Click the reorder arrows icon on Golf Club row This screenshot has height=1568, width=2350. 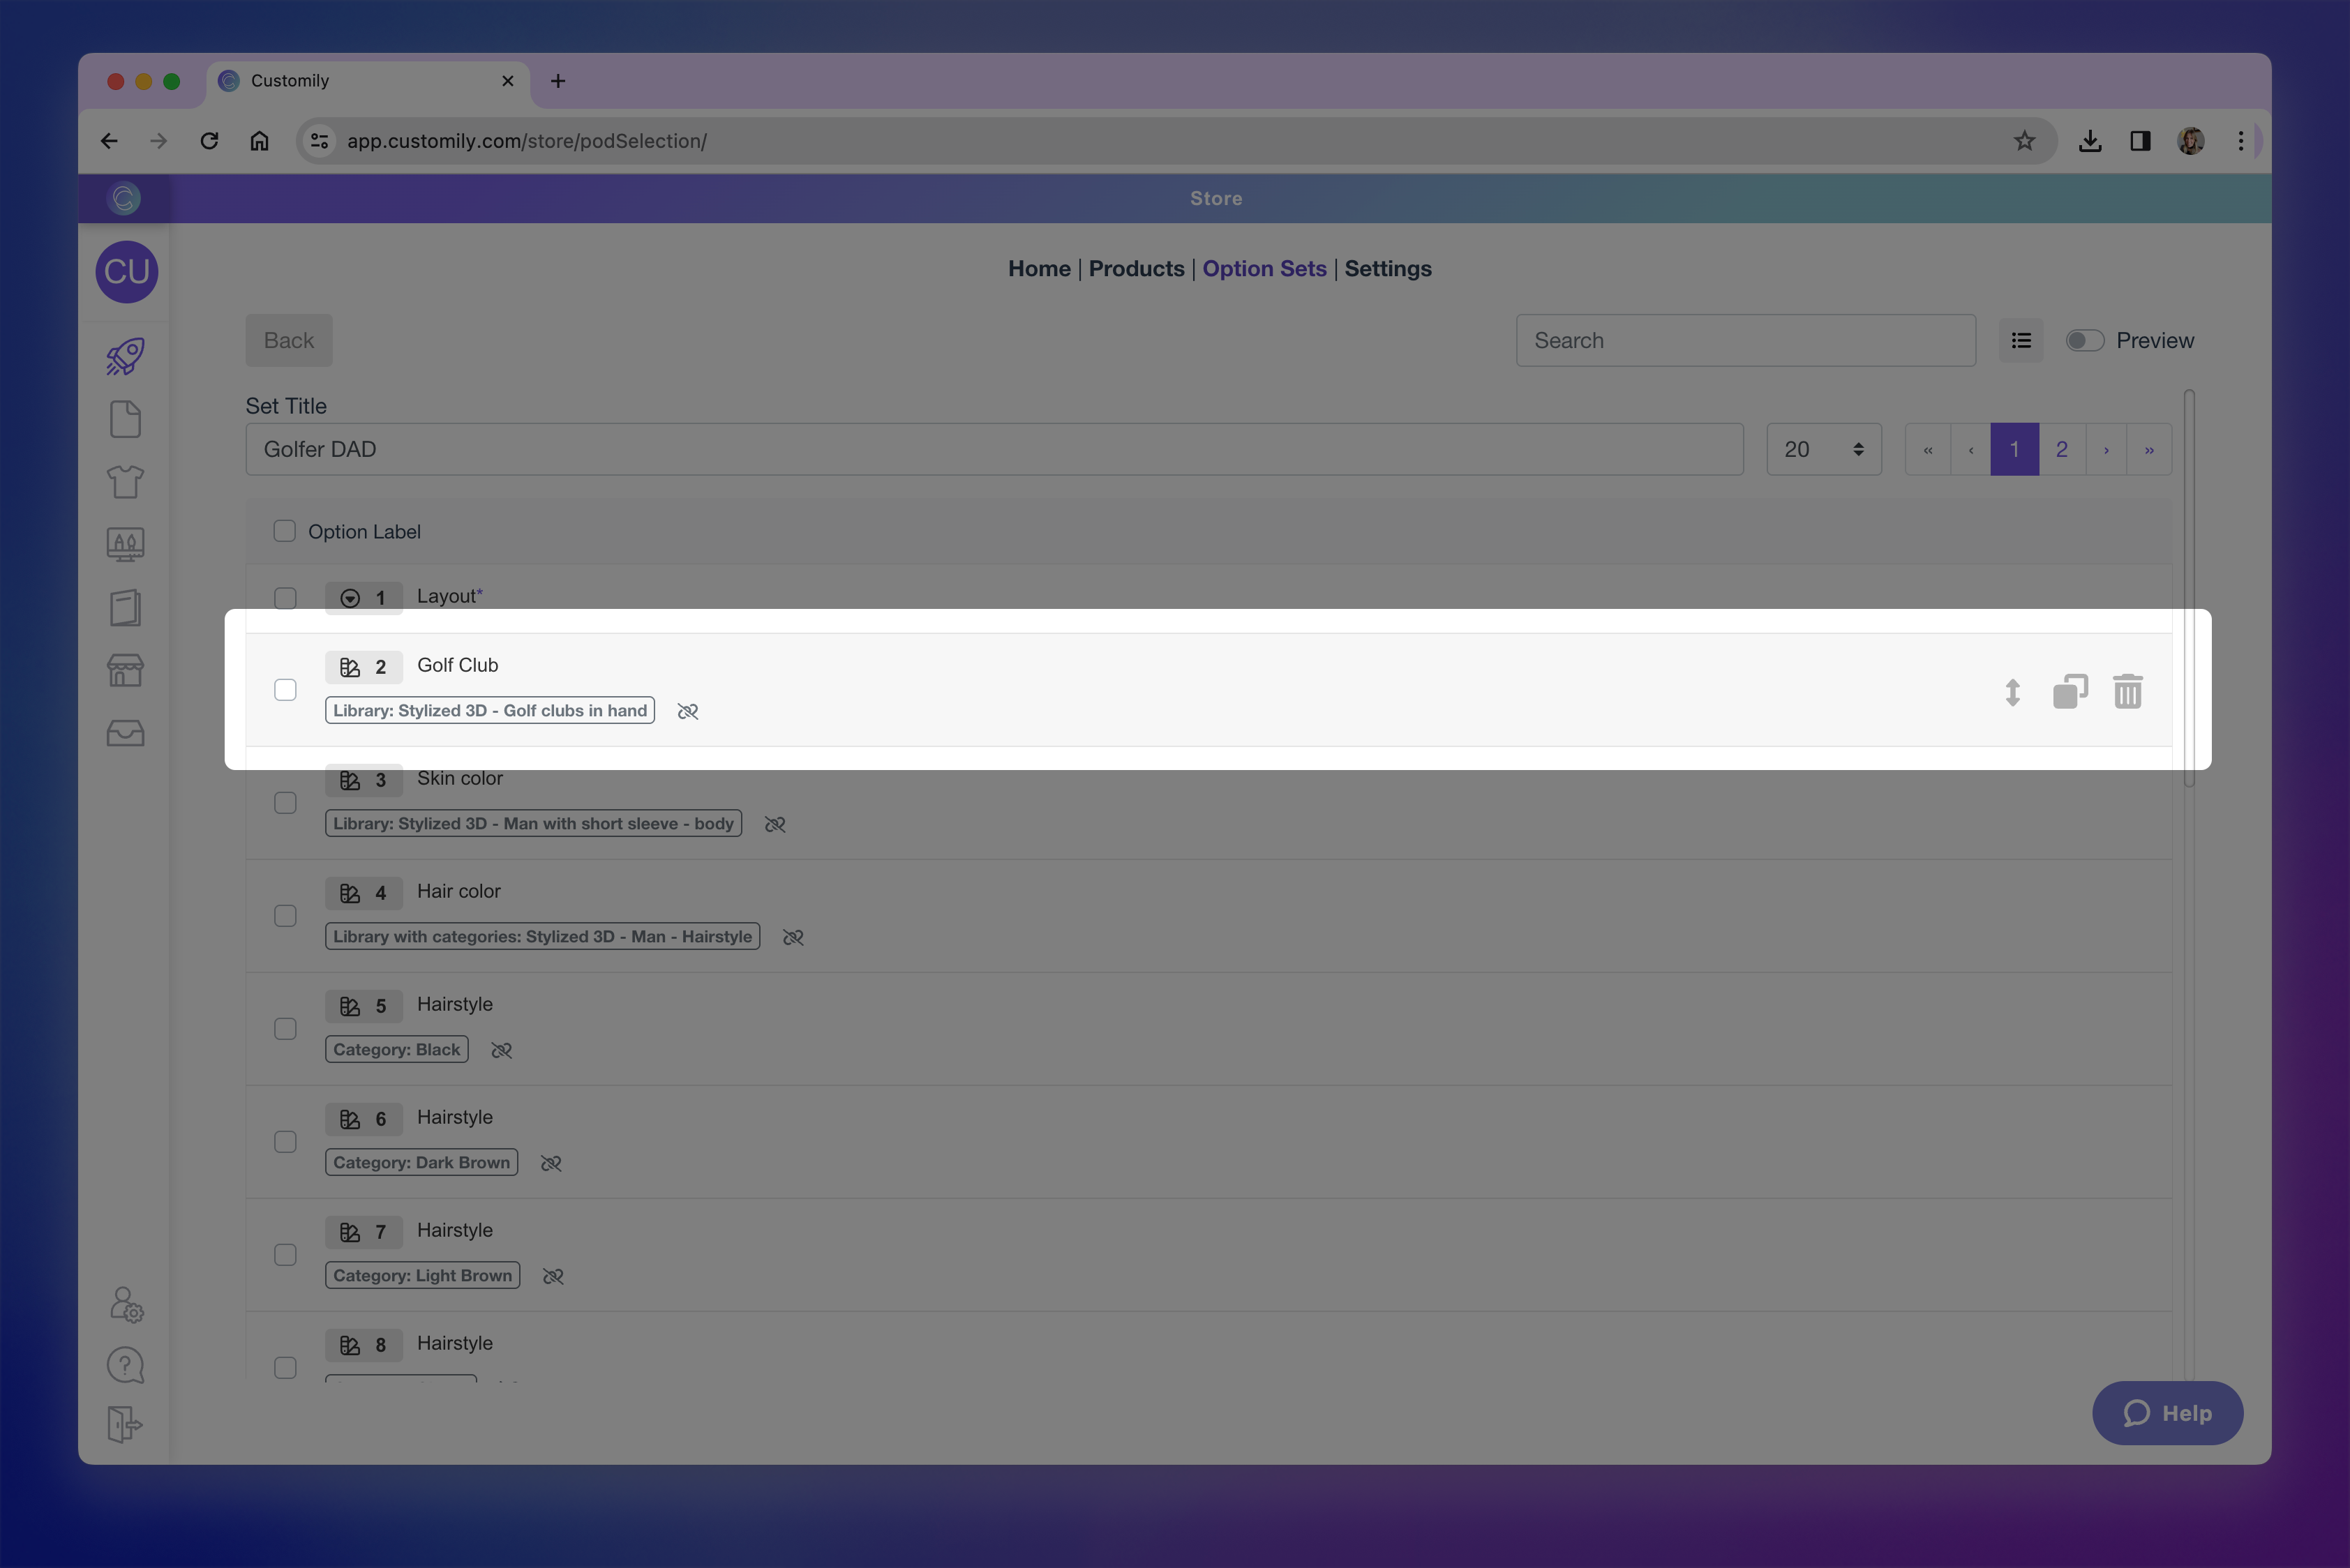pyautogui.click(x=2012, y=692)
